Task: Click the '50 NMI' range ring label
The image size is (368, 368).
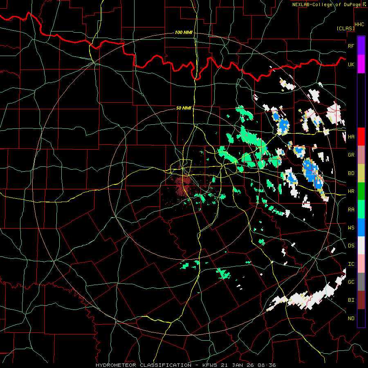Action: pos(184,108)
